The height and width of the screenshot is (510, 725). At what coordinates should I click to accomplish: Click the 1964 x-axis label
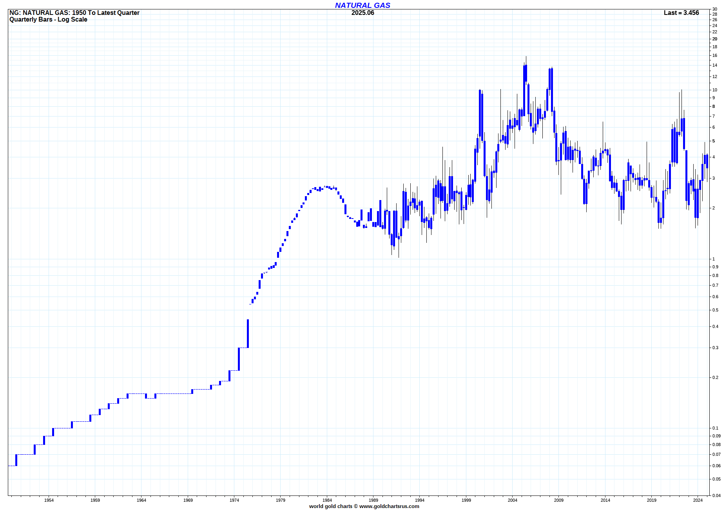pyautogui.click(x=141, y=500)
